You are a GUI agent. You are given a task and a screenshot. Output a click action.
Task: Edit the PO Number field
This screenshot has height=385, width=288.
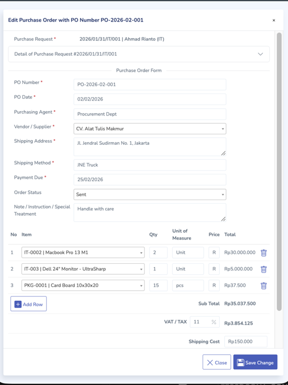150,85
